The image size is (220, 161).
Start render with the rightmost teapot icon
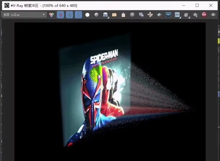click(x=213, y=14)
